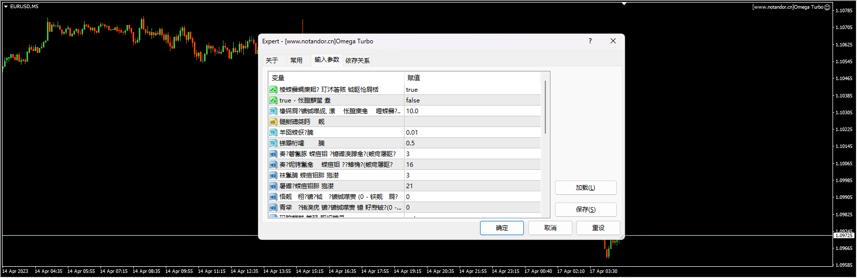Click the 重设 reset button
This screenshot has height=278, width=857.
coord(598,228)
